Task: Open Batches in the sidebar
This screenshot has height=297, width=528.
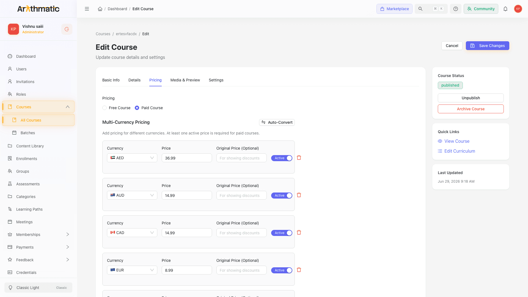Action: point(38,133)
